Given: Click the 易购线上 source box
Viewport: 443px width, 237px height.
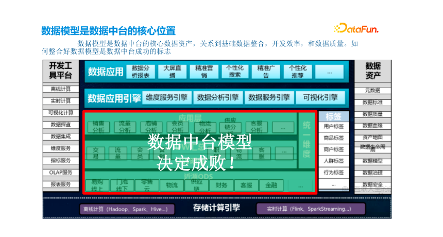Looking at the screenshot, I should coord(97,185).
